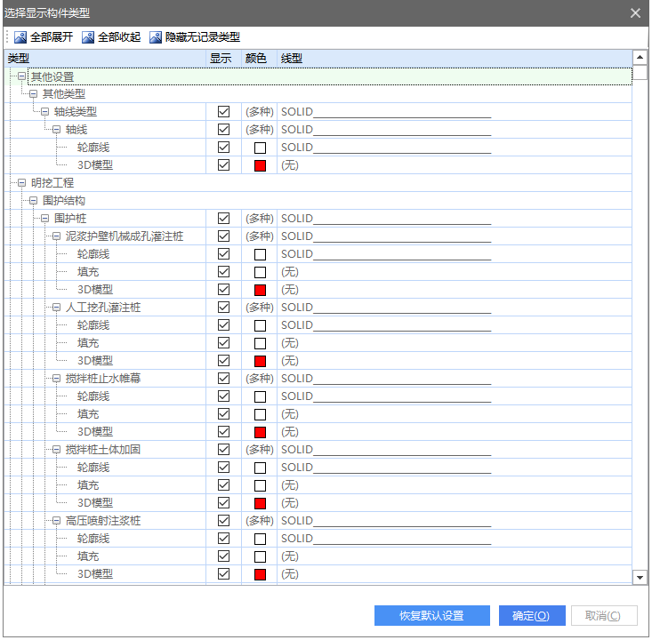The image size is (652, 640).
Task: Close the 选择显示构件类型 dialog
Action: [x=635, y=12]
